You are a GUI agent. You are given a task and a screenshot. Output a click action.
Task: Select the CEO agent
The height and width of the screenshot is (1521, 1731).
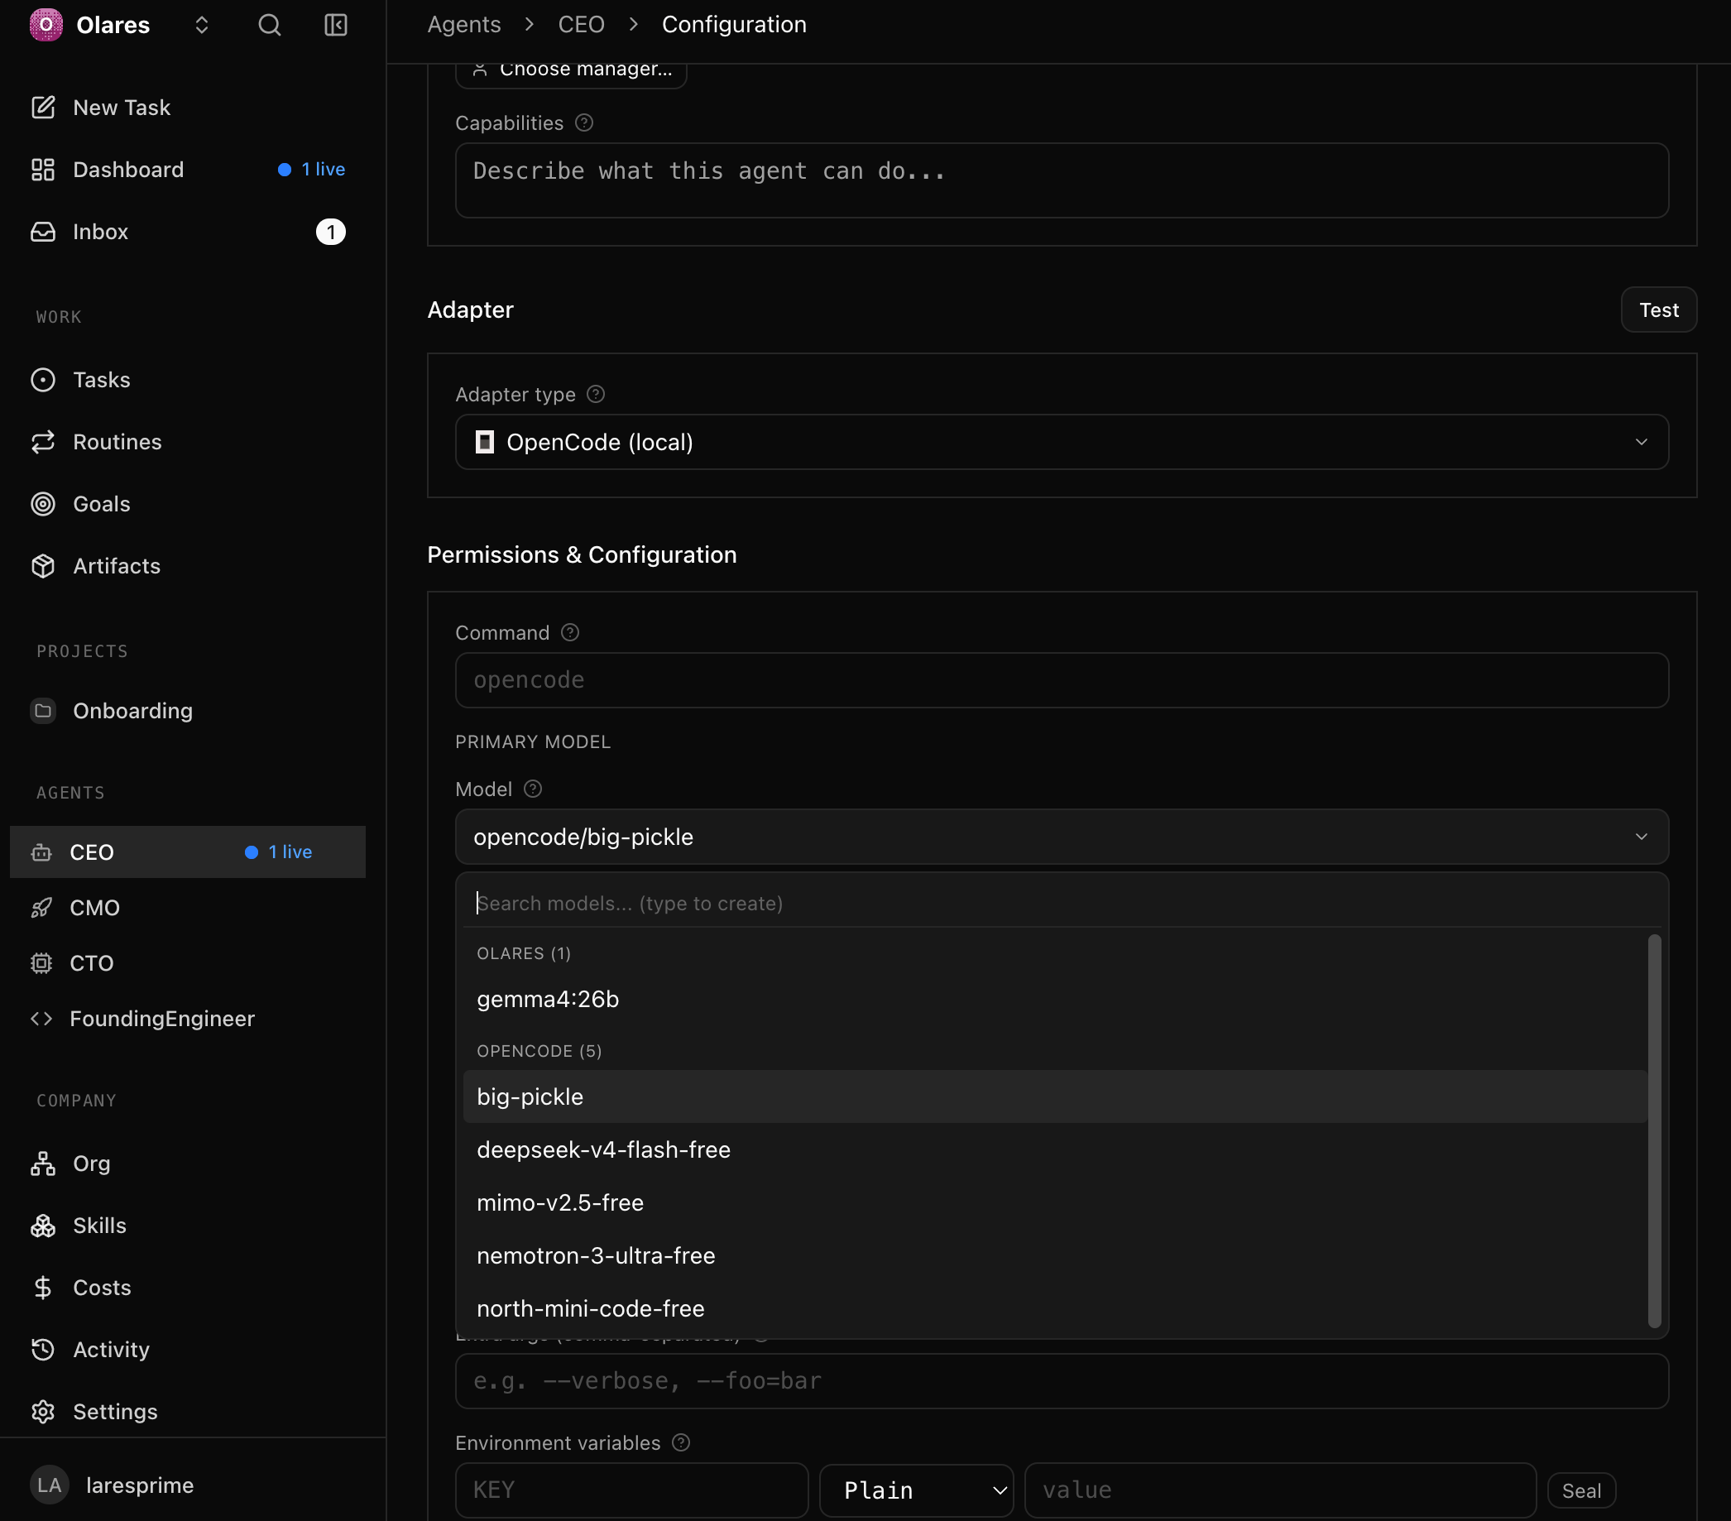(x=187, y=852)
